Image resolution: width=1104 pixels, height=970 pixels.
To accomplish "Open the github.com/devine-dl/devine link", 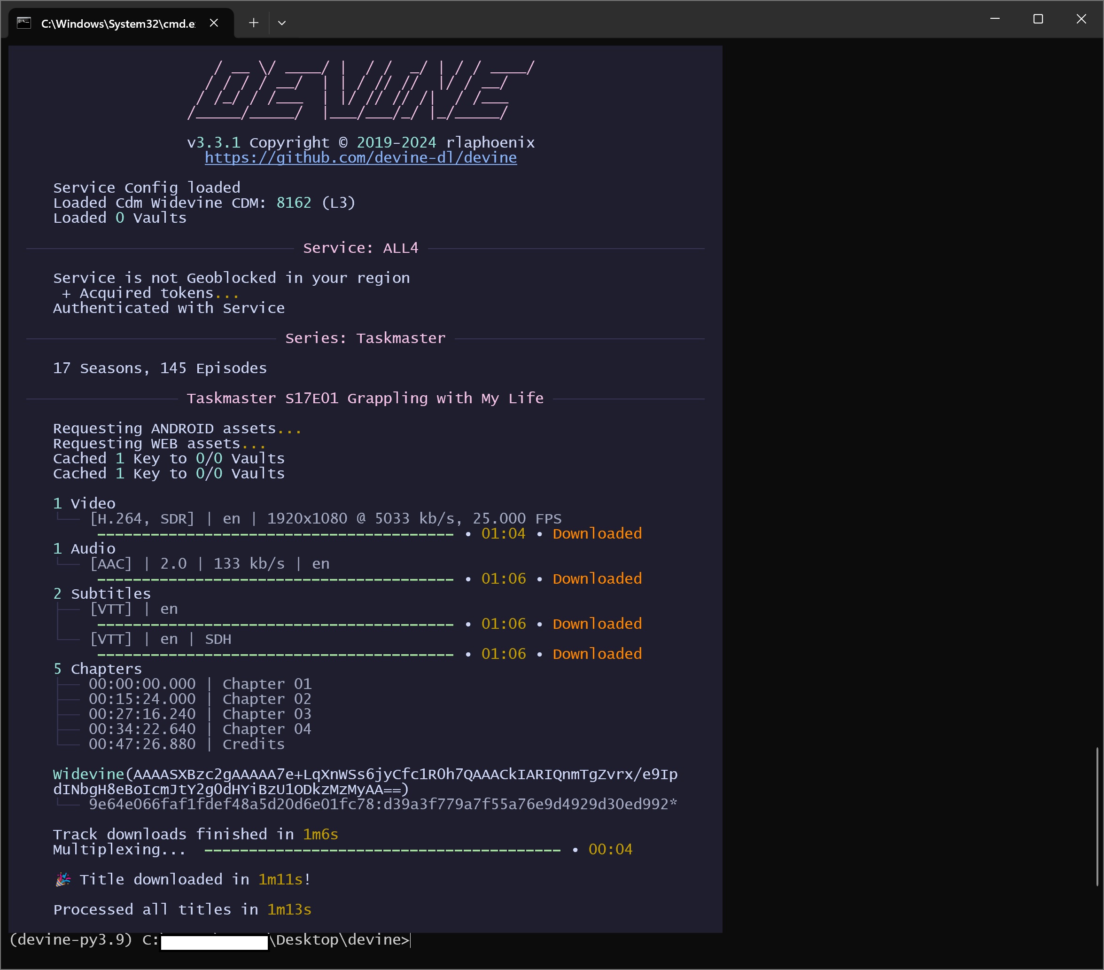I will pos(360,157).
